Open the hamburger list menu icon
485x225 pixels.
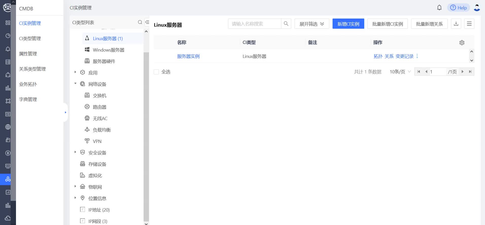(x=469, y=24)
